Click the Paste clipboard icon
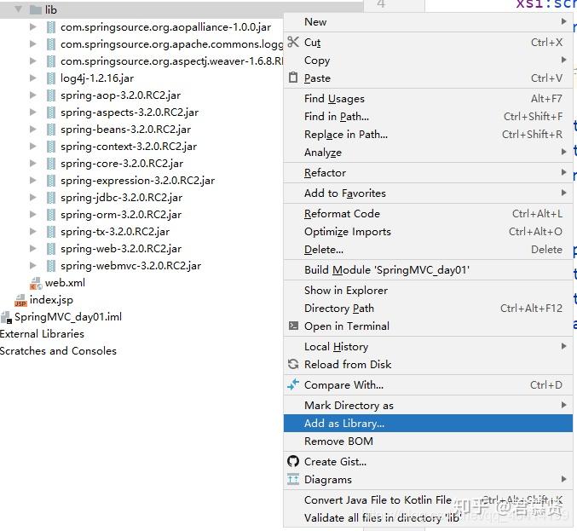577x531 pixels. click(x=293, y=78)
